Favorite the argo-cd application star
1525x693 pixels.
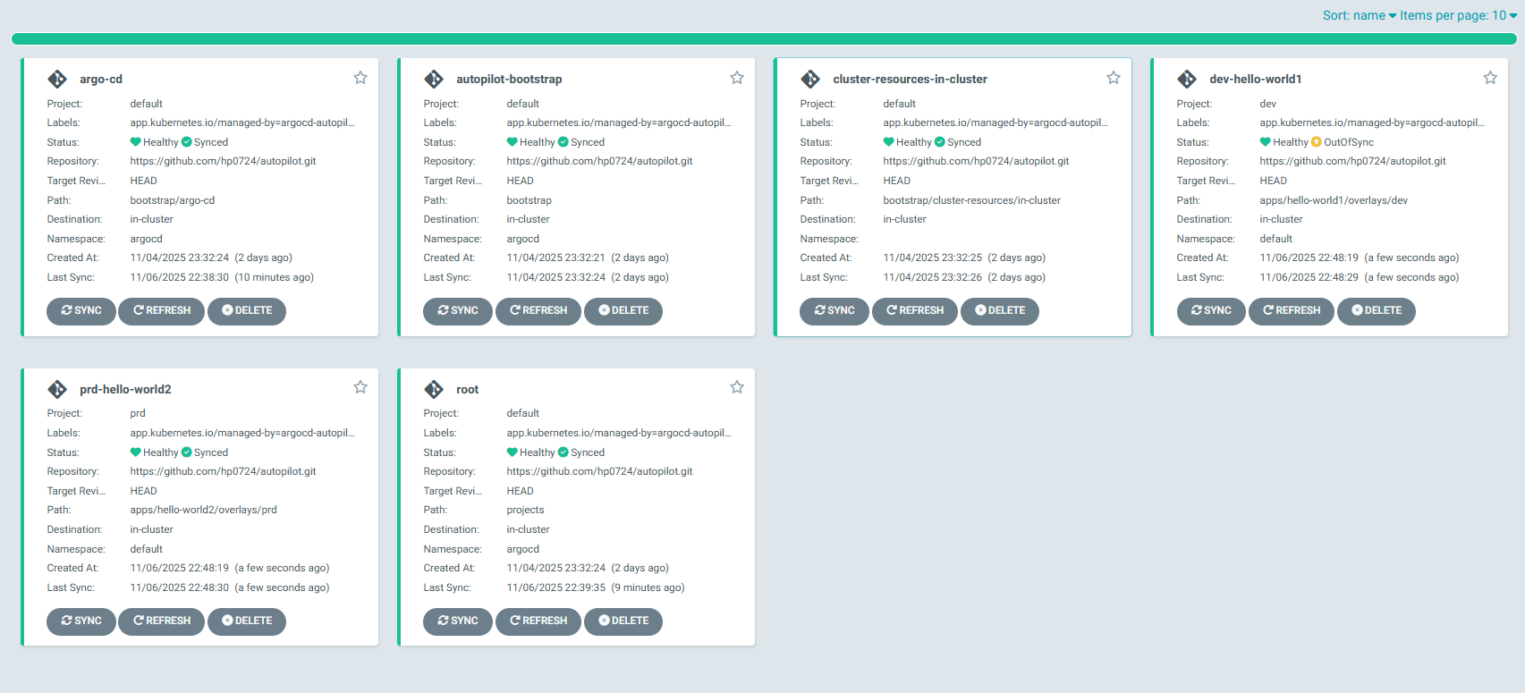(x=360, y=78)
